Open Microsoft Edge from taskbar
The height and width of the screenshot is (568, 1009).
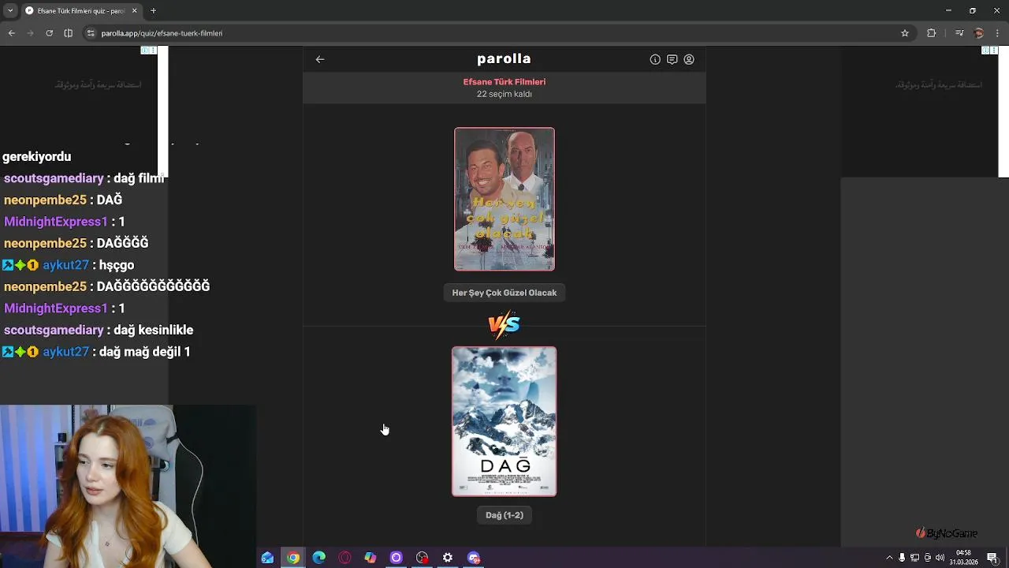pos(318,558)
